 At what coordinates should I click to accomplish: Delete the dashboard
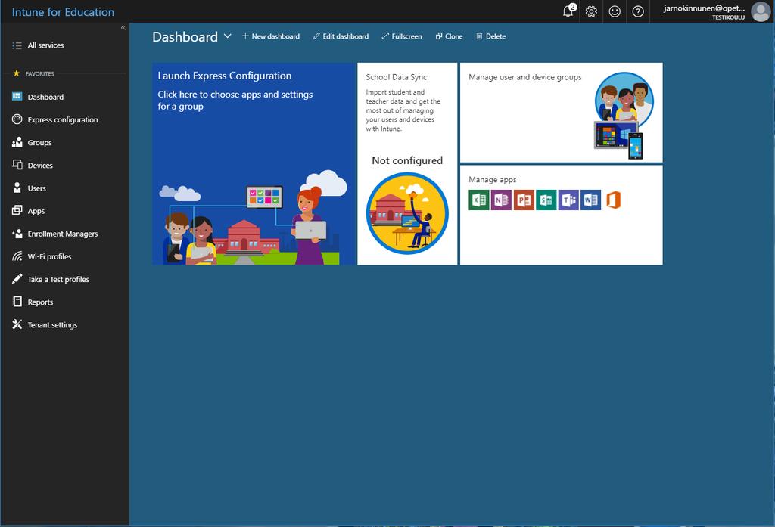click(x=490, y=36)
